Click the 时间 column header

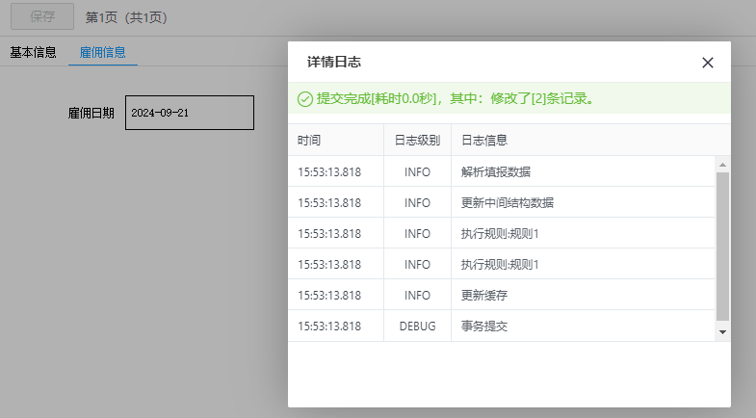pos(309,140)
